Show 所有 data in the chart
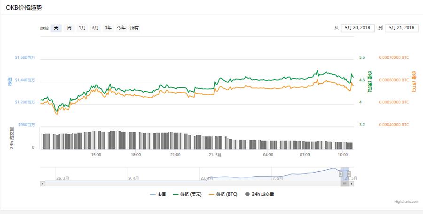This screenshot has height=214, width=423. tap(134, 28)
